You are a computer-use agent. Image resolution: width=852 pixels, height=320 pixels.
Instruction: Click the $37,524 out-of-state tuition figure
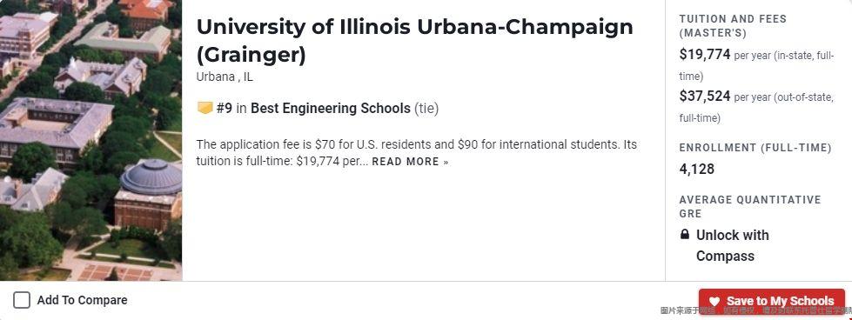click(705, 97)
